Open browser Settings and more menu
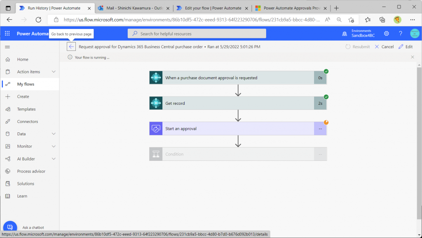 [x=413, y=20]
